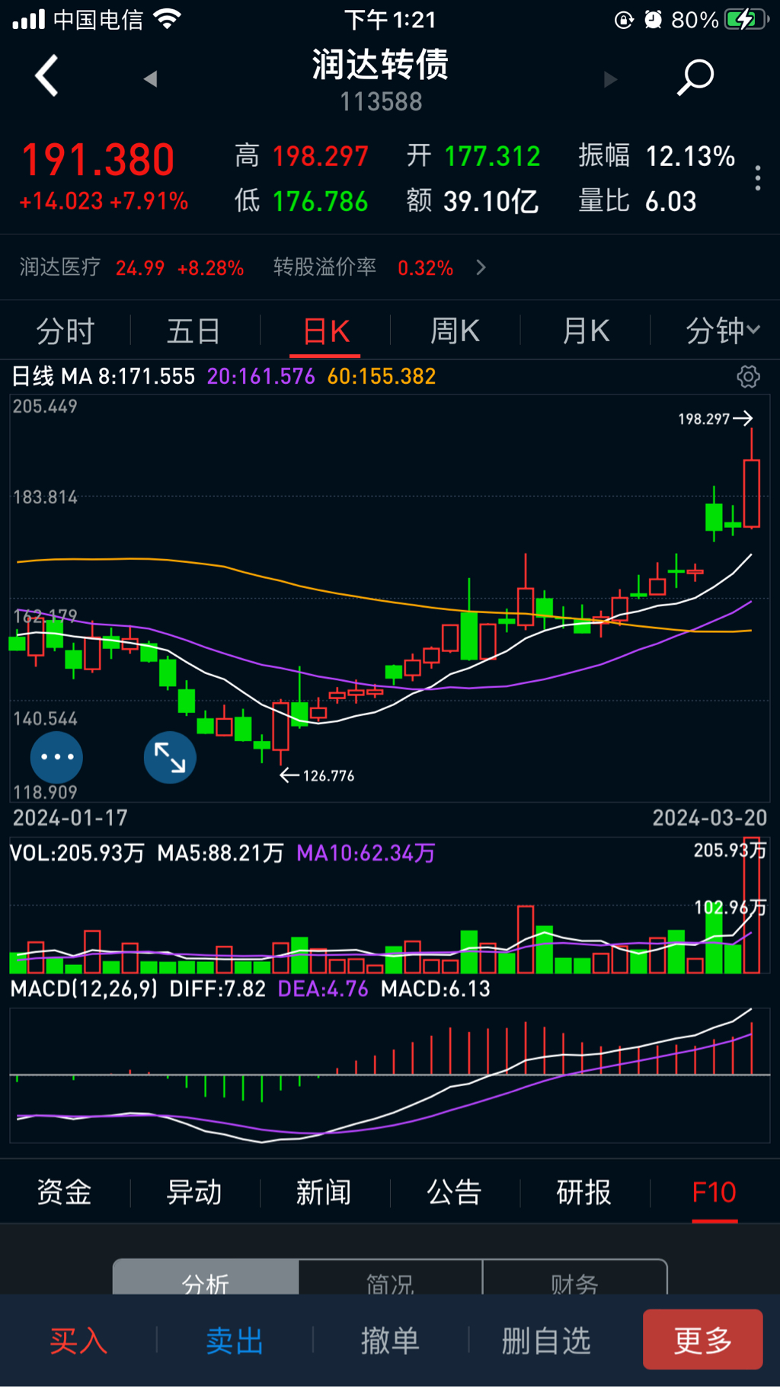This screenshot has height=1387, width=780.
Task: Tap the latest volume bar
Action: point(752,906)
